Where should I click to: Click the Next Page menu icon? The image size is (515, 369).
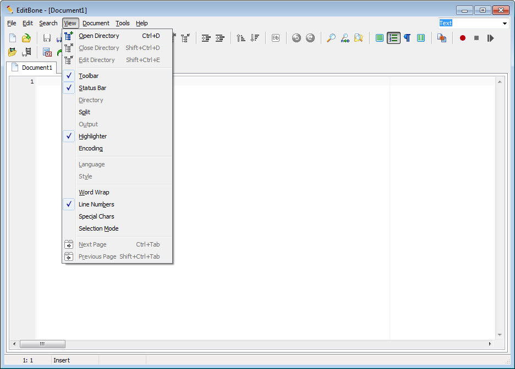69,244
